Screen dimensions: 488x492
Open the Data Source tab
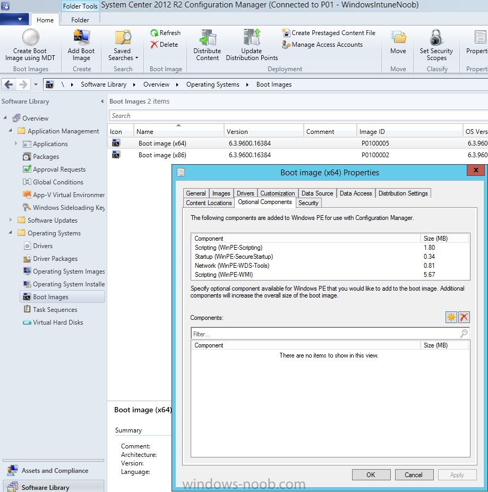318,193
